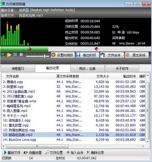Stop playback with the square stop icon
This screenshot has width=152, height=162.
pos(21,55)
